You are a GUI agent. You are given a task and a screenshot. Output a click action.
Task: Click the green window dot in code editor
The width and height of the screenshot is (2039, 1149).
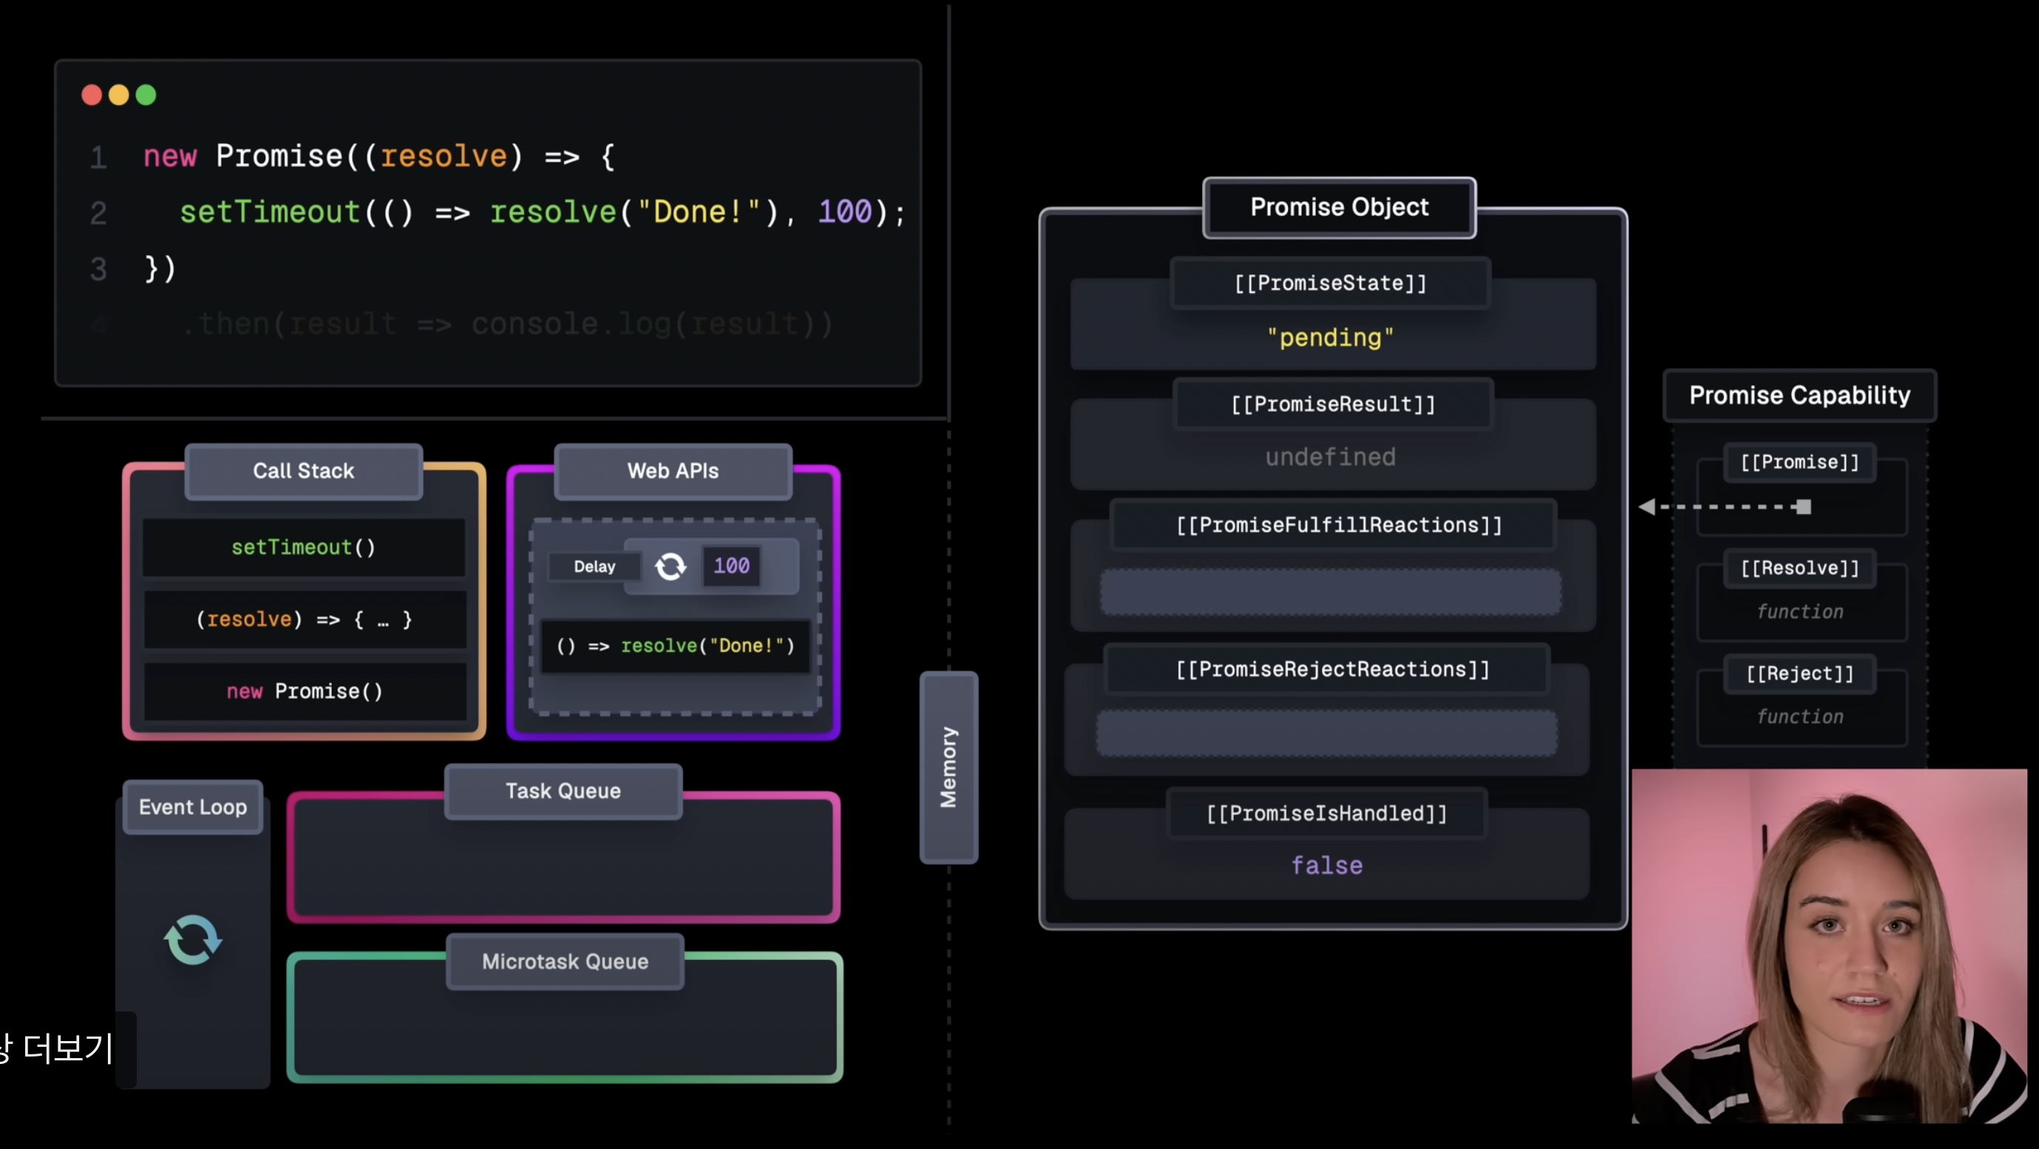point(146,95)
